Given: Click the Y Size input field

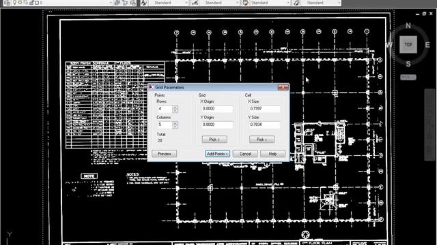Looking at the screenshot, I should click(x=264, y=125).
